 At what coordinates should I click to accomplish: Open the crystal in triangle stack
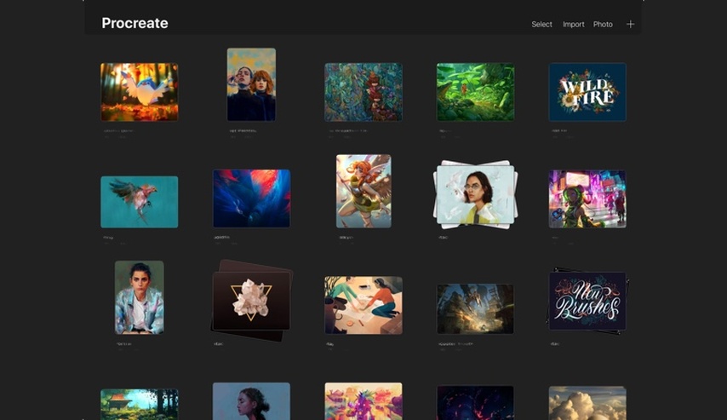[251, 301]
